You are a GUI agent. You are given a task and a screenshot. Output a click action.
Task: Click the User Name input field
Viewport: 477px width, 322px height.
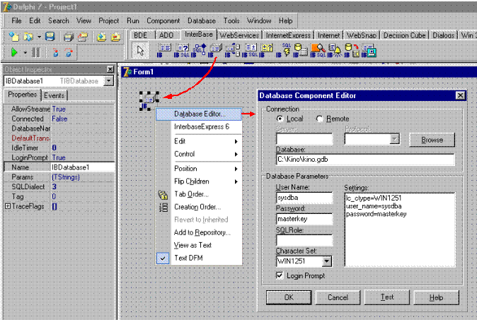[304, 198]
